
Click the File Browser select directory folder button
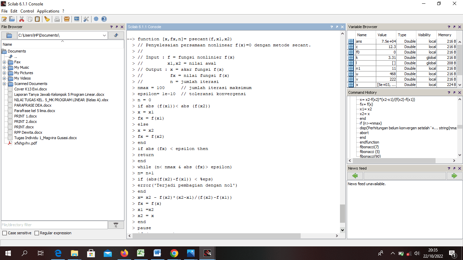click(x=9, y=35)
